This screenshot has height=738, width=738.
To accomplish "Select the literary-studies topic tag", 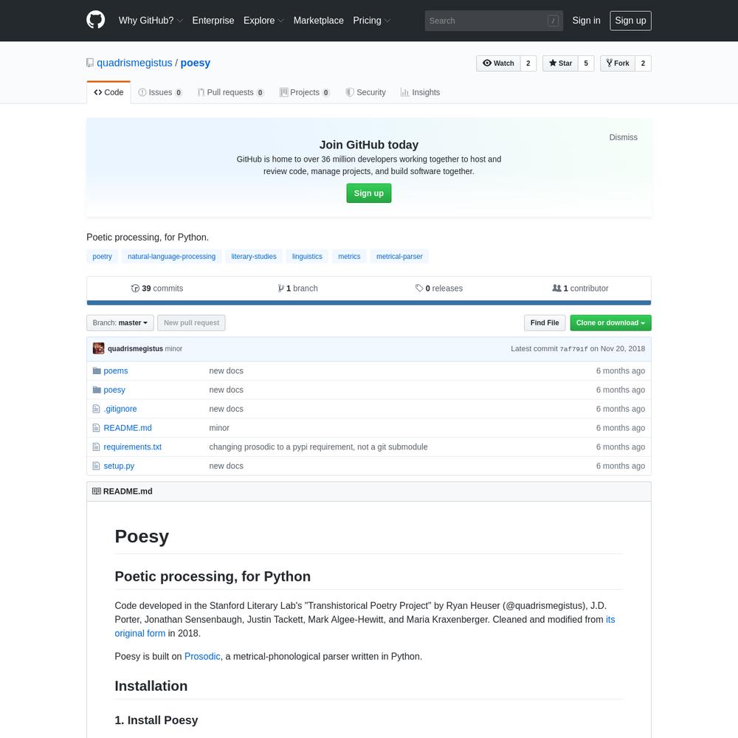I will click(254, 257).
